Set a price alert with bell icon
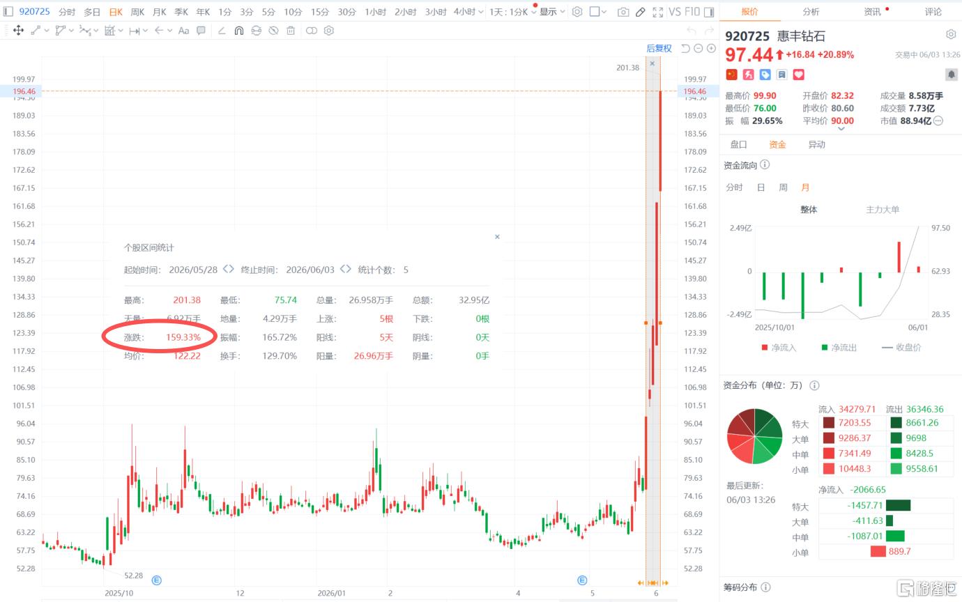 951,74
